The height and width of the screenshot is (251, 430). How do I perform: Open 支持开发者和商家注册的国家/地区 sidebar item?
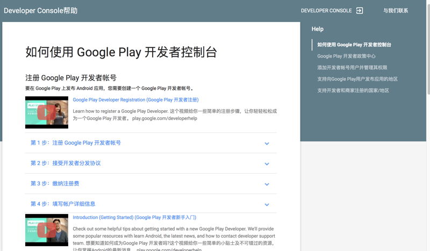click(x=353, y=90)
